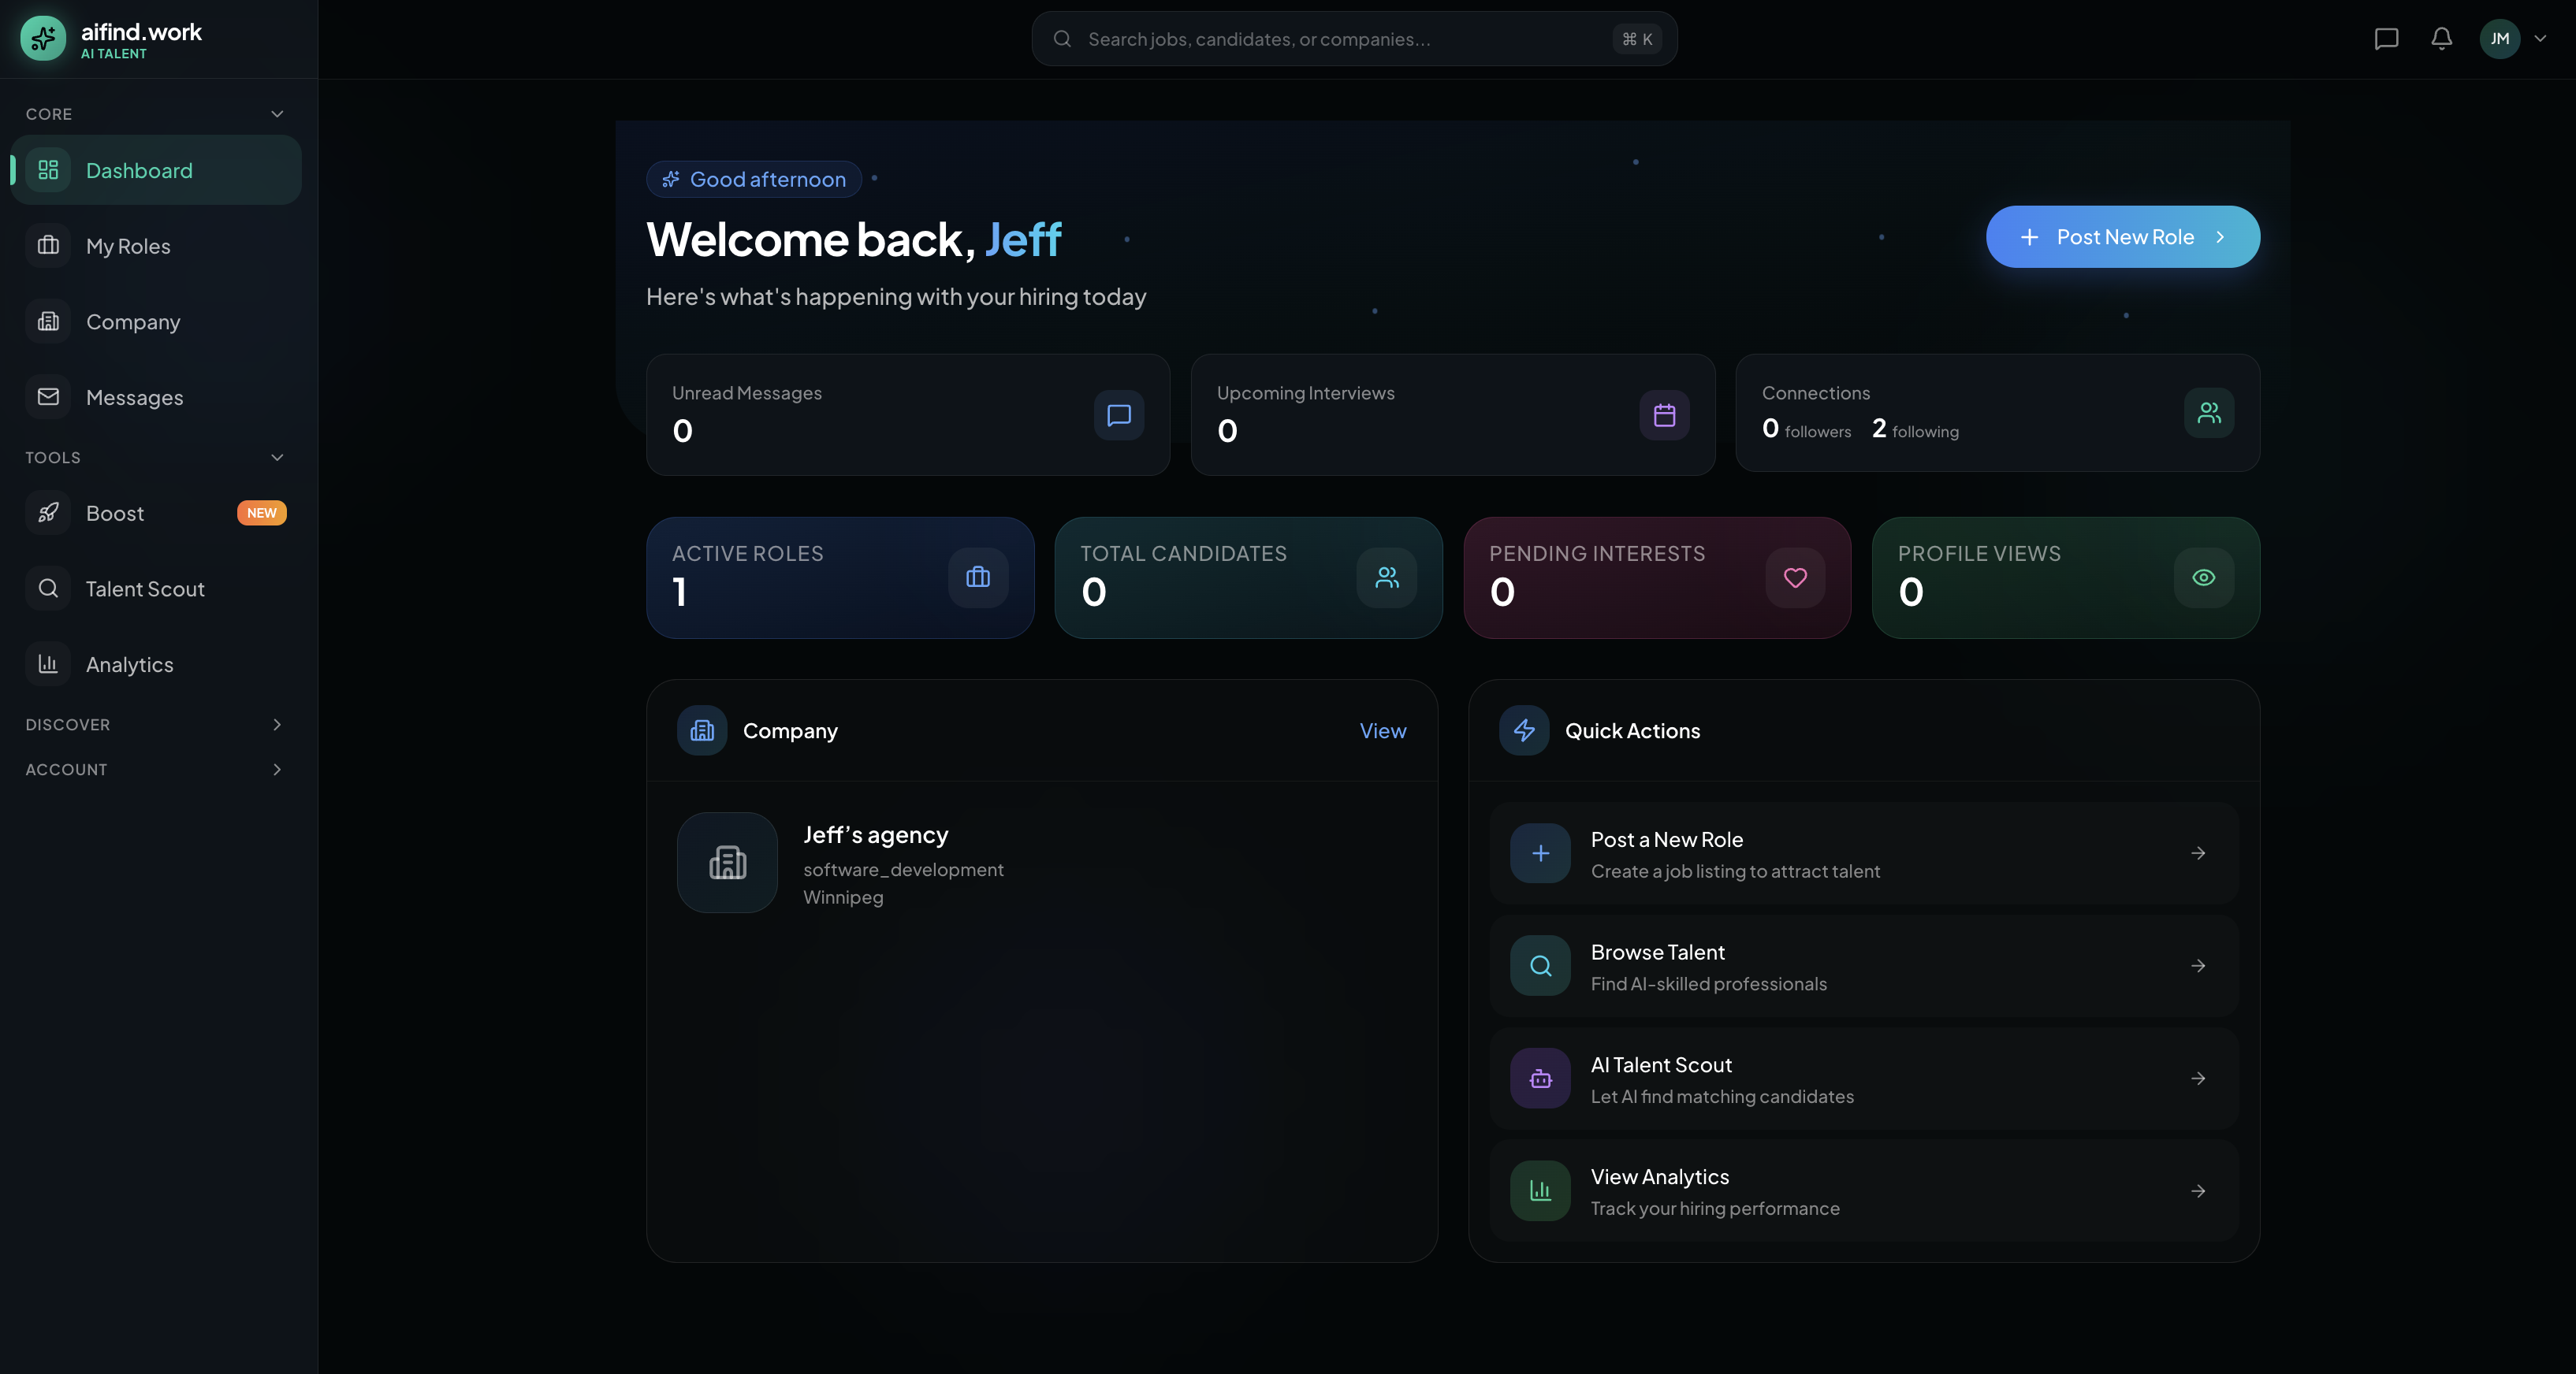The width and height of the screenshot is (2576, 1374).
Task: Click the aifind.work logo icon
Action: (42, 38)
